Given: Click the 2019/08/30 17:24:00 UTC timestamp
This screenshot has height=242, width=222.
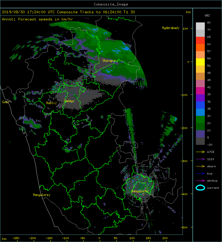Looking at the screenshot, I should coord(28,12).
